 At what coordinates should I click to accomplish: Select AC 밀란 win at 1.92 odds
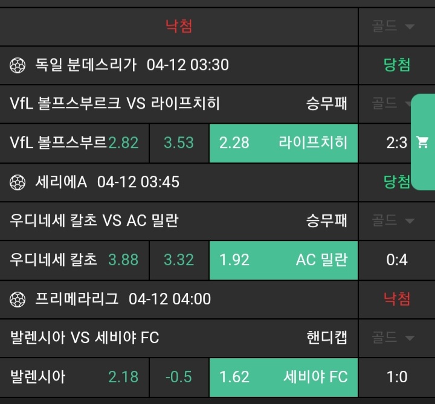[283, 260]
